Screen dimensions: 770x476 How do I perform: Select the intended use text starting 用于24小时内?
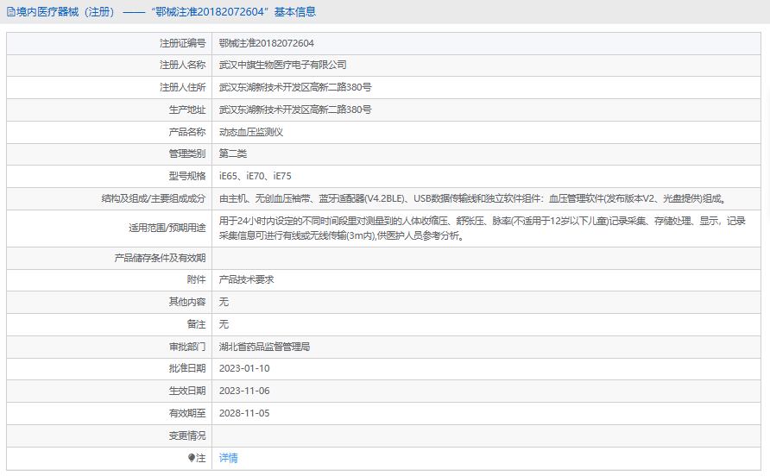pyautogui.click(x=483, y=229)
